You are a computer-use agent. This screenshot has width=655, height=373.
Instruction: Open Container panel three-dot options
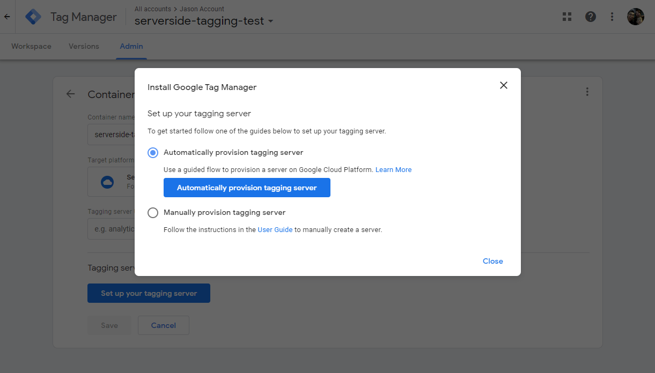(587, 92)
